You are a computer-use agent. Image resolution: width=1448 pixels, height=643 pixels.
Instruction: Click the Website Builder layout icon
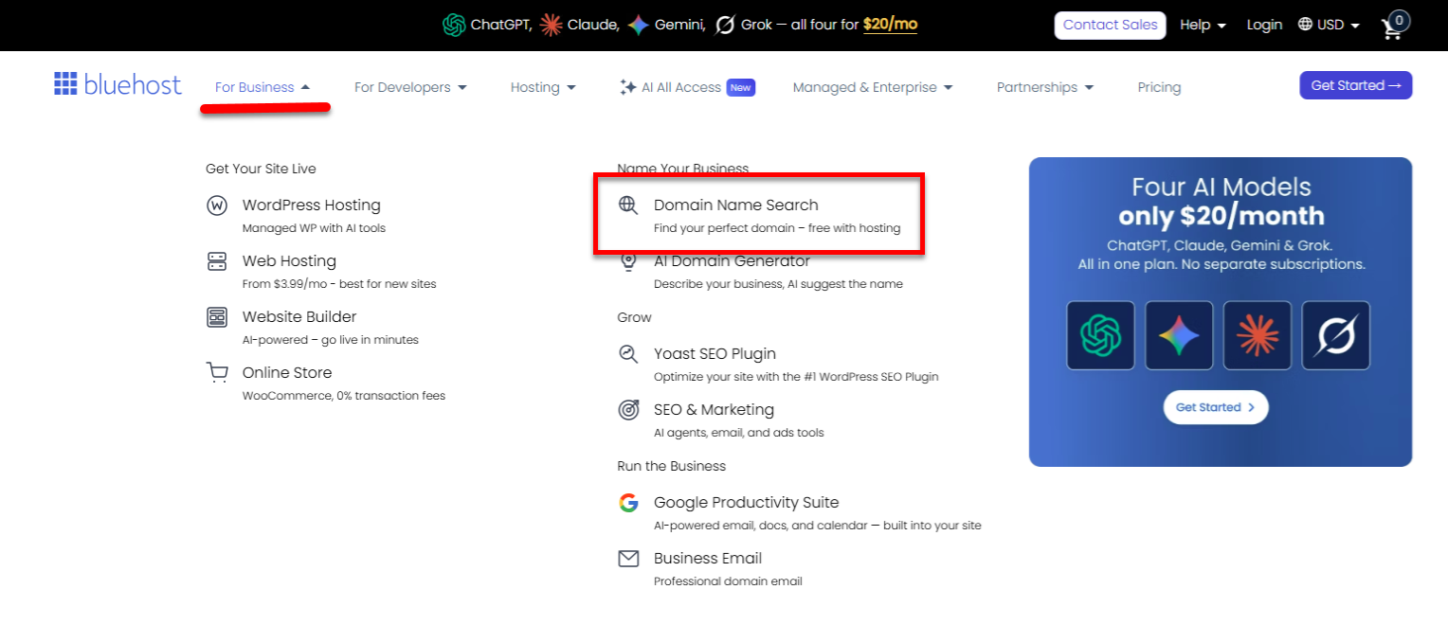coord(217,317)
